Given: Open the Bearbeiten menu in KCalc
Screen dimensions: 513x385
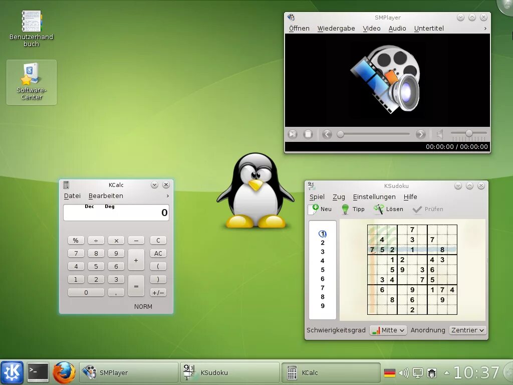Looking at the screenshot, I should coord(106,196).
